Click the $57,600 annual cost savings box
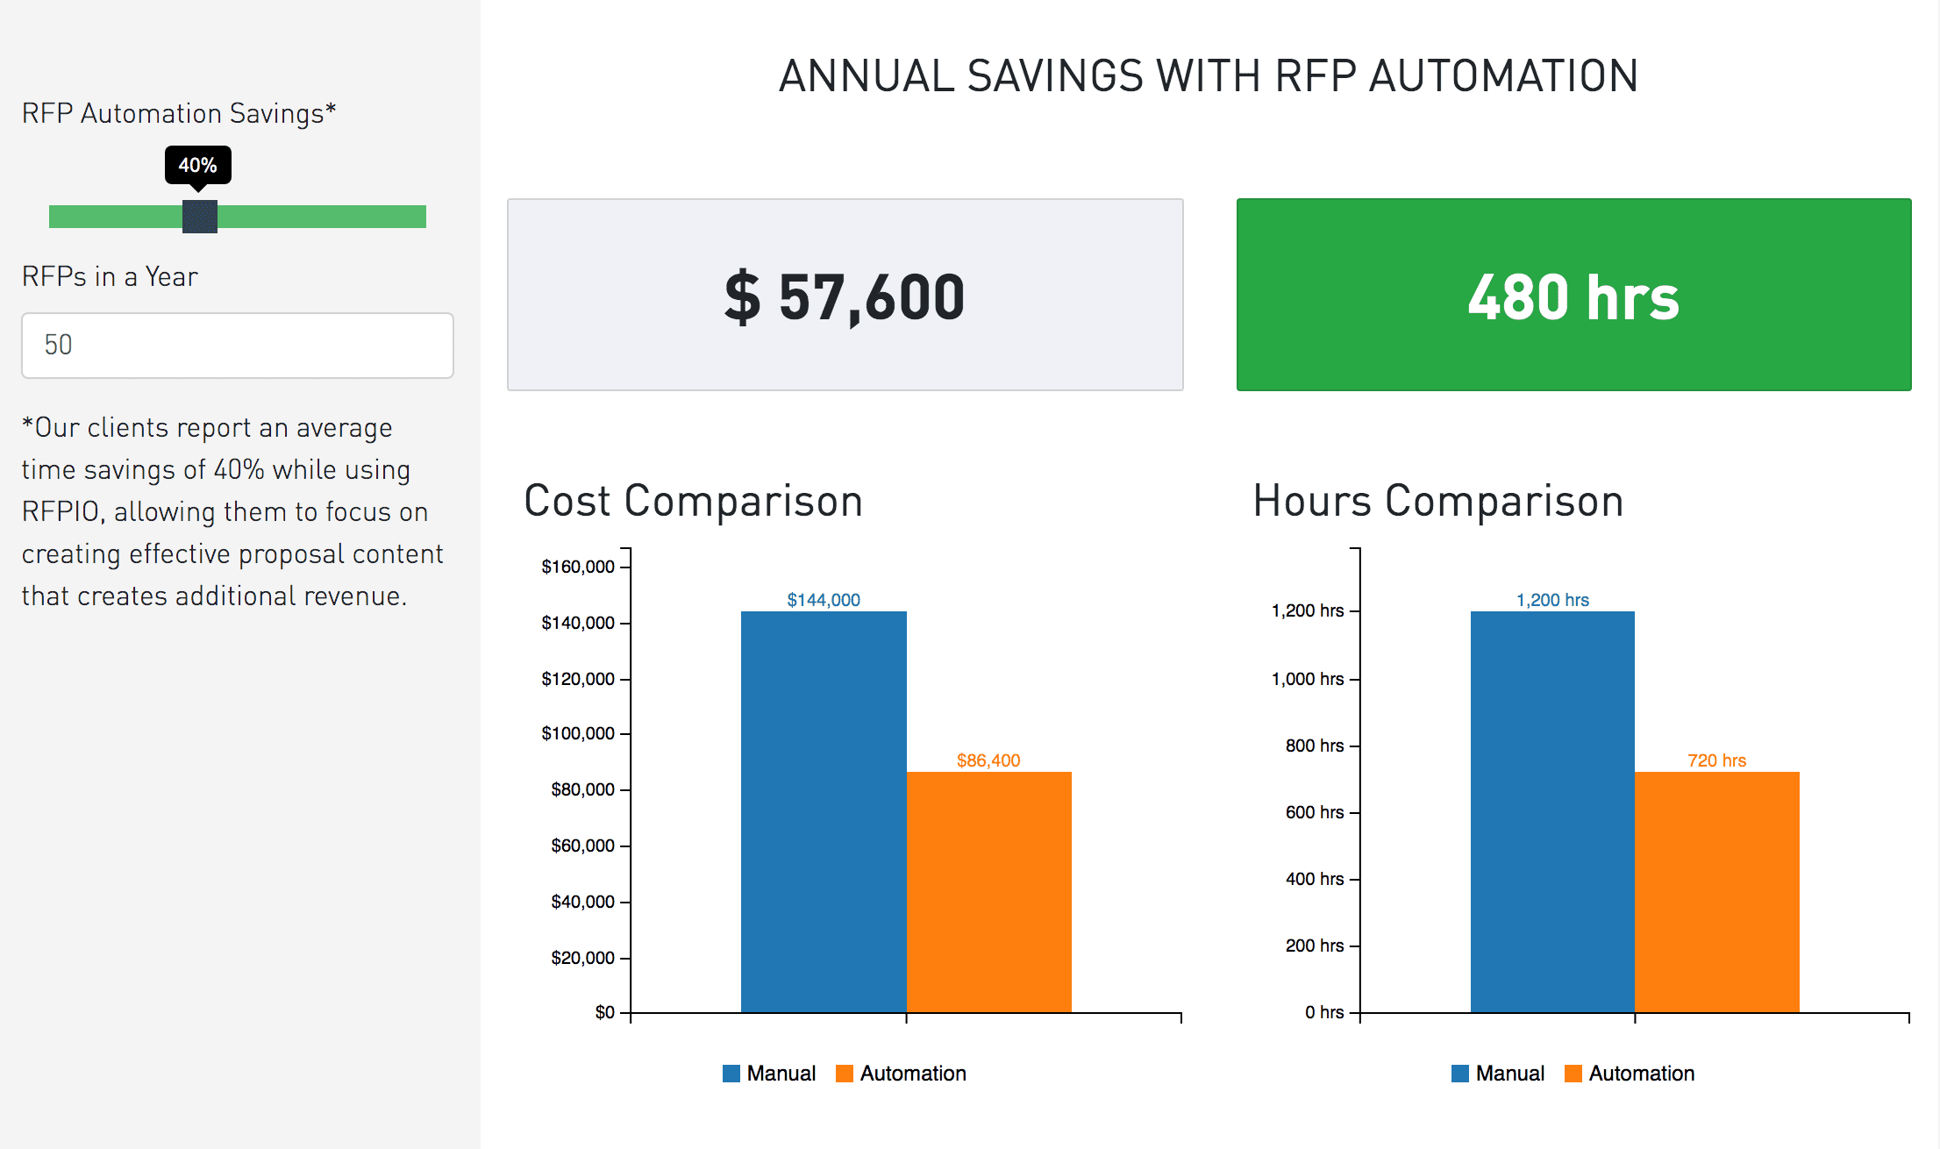 845,296
